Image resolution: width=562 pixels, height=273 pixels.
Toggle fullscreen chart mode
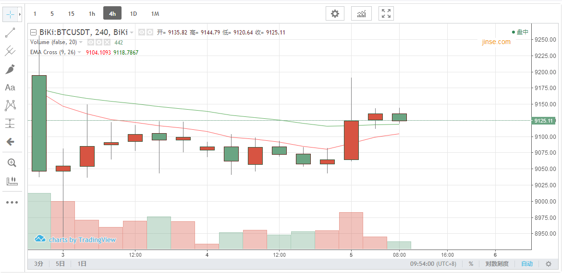click(386, 13)
